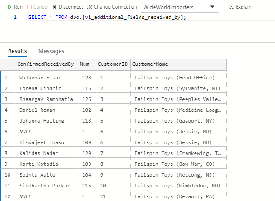Click the Change Connection icon
The image size is (275, 201).
pos(89,7)
